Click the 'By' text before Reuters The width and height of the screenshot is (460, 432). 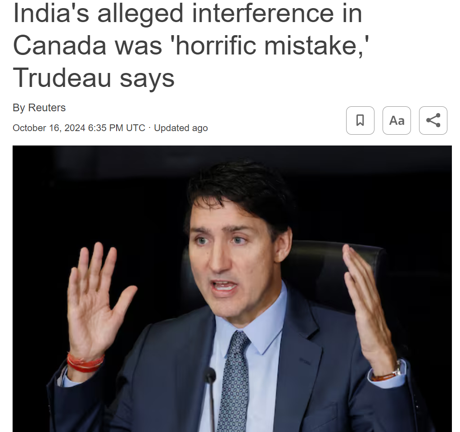(x=19, y=108)
